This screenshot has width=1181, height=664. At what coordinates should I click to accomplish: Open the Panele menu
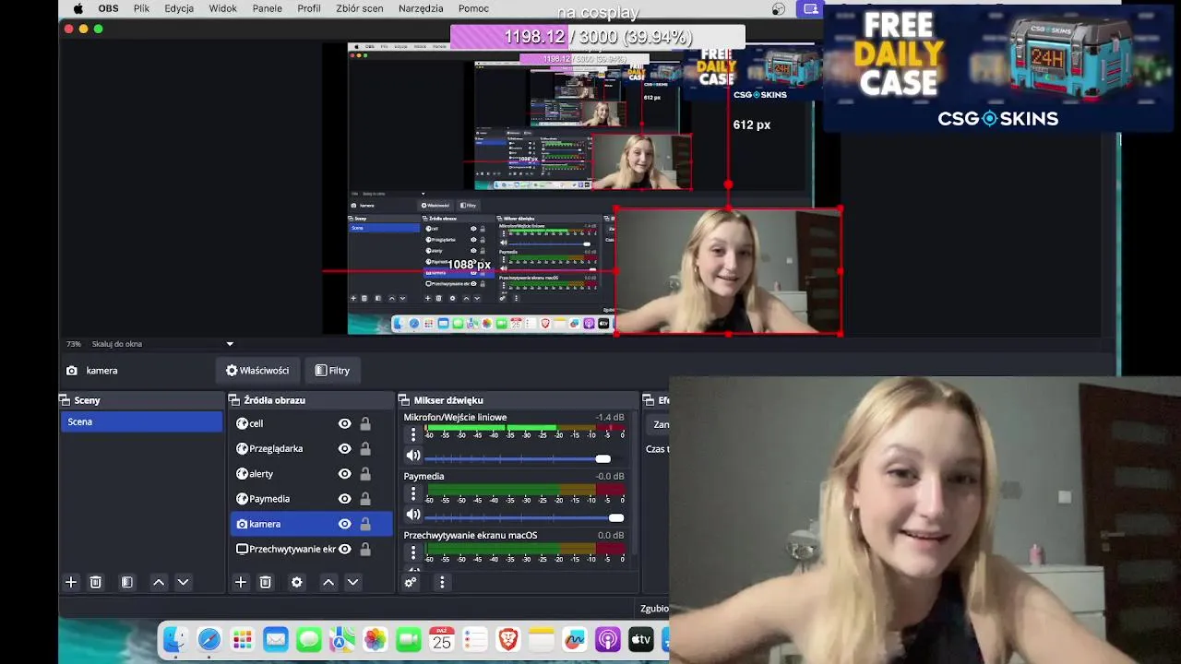[267, 8]
